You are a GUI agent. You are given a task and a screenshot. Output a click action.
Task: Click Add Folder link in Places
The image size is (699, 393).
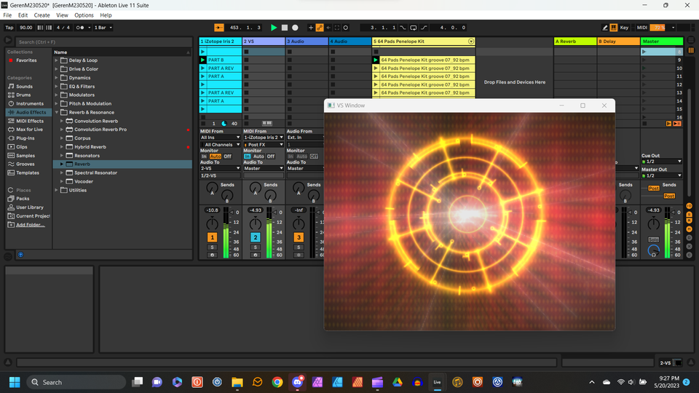(30, 225)
